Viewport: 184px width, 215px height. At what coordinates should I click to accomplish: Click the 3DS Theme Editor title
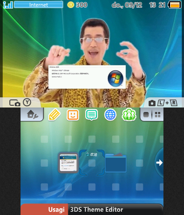click(96, 210)
